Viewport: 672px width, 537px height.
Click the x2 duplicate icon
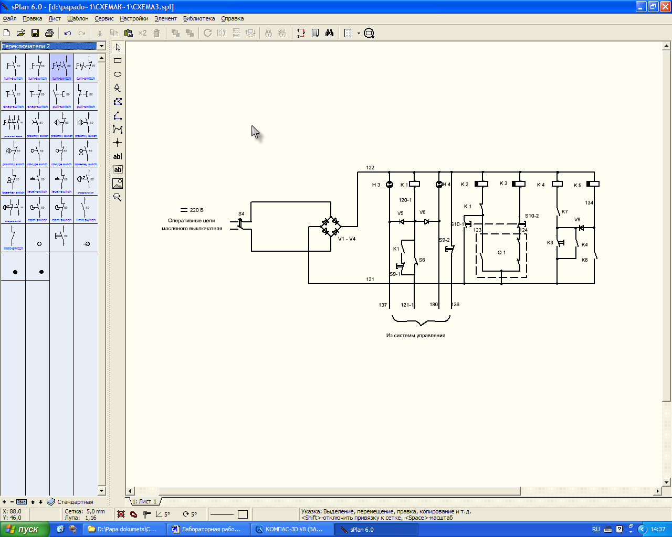pyautogui.click(x=142, y=33)
